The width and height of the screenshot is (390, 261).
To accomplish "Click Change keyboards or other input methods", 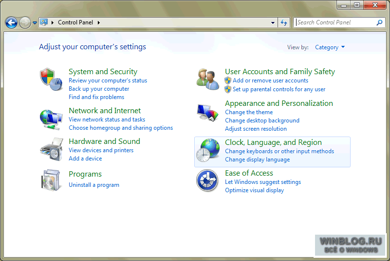I will (x=279, y=151).
